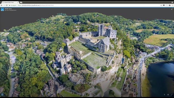This screenshot has height=98, width=174.
Task: Open the Sketchfab viewer help icon
Action: tap(164, 95)
